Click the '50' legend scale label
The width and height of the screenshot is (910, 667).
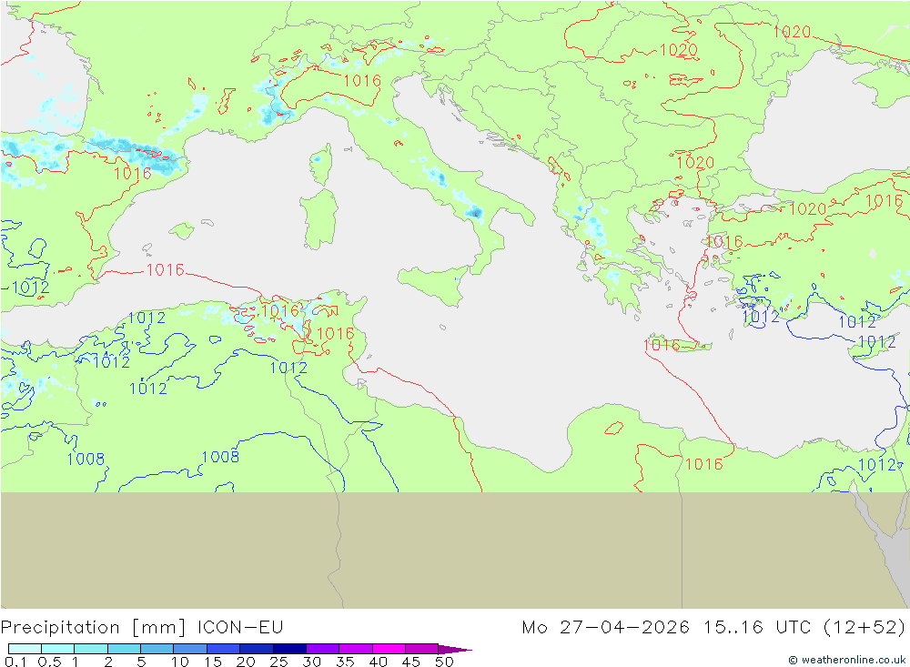445,662
